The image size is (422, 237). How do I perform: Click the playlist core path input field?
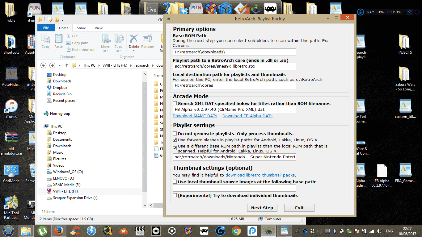tap(234, 66)
